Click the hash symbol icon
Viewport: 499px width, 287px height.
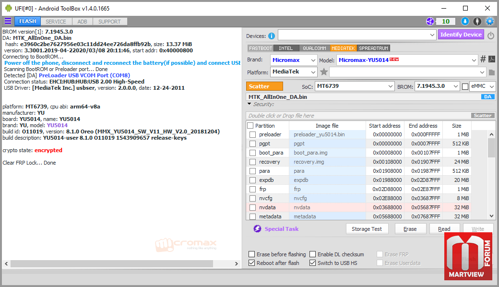(483, 59)
